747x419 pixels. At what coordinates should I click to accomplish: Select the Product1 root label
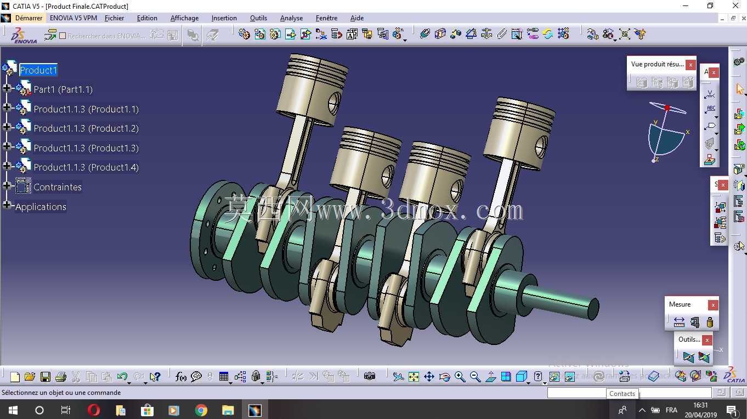(38, 70)
